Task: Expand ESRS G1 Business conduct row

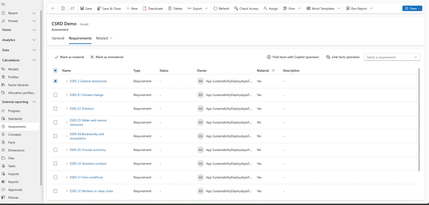Action: coord(67,163)
